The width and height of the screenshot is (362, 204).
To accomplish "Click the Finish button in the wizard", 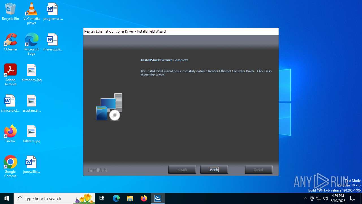I will (214, 170).
